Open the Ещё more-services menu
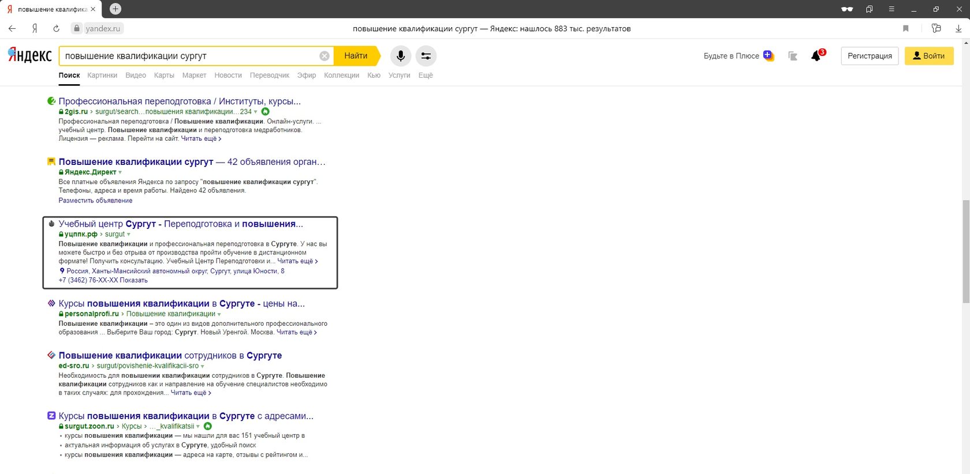This screenshot has height=474, width=970. [x=426, y=75]
